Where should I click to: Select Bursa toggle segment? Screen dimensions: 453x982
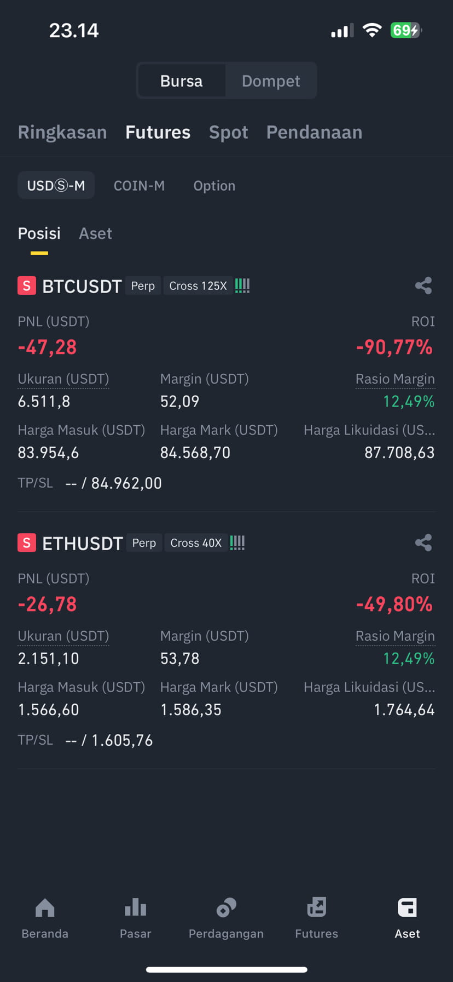pyautogui.click(x=181, y=81)
